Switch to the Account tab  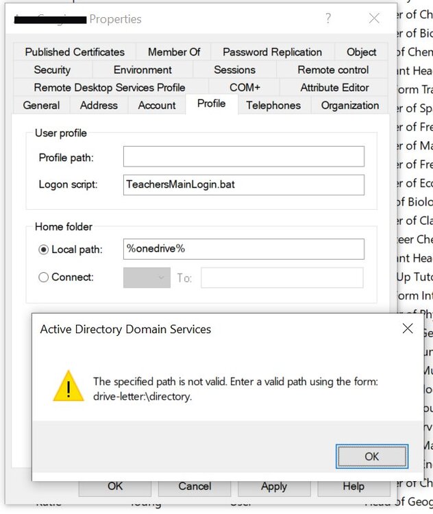coord(157,106)
